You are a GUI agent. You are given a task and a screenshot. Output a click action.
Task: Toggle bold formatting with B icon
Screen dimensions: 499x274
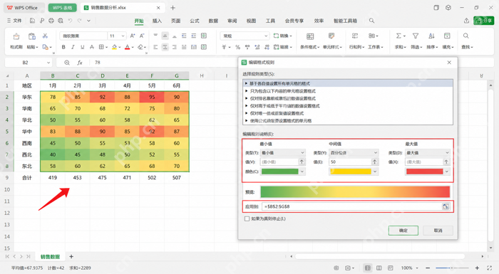point(63,47)
